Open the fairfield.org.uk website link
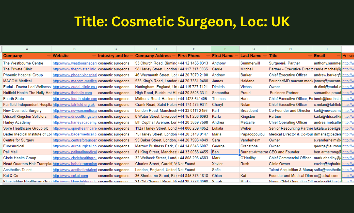The height and width of the screenshot is (213, 354). (74, 105)
